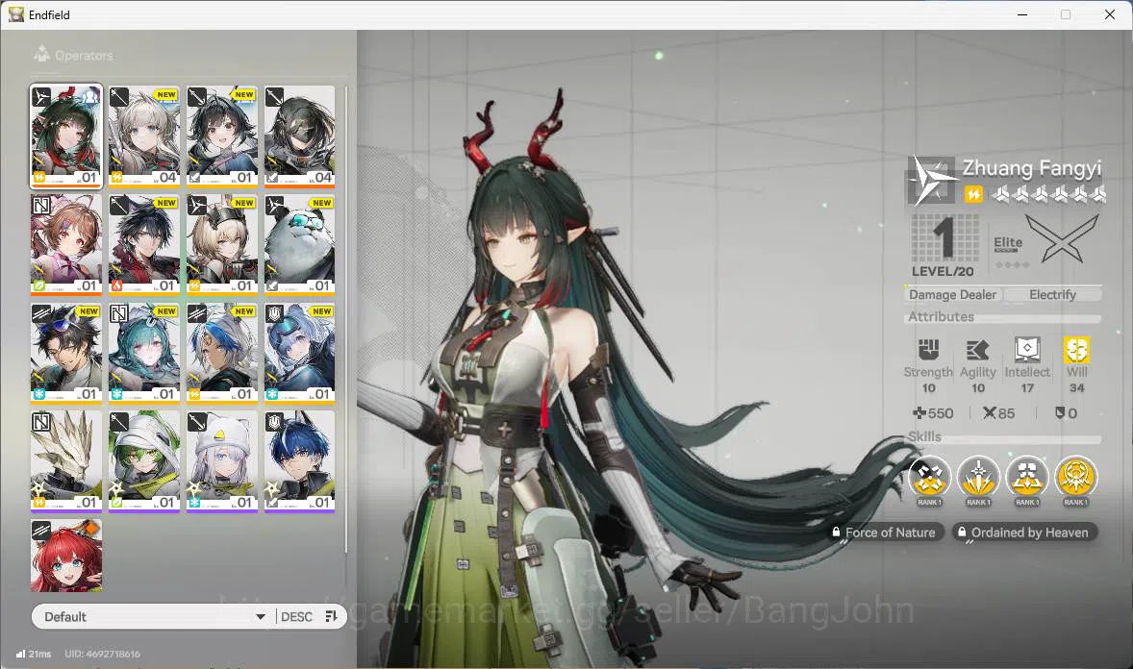The height and width of the screenshot is (669, 1133).
Task: Open the first skill icon at Rank 1
Action: (929, 479)
